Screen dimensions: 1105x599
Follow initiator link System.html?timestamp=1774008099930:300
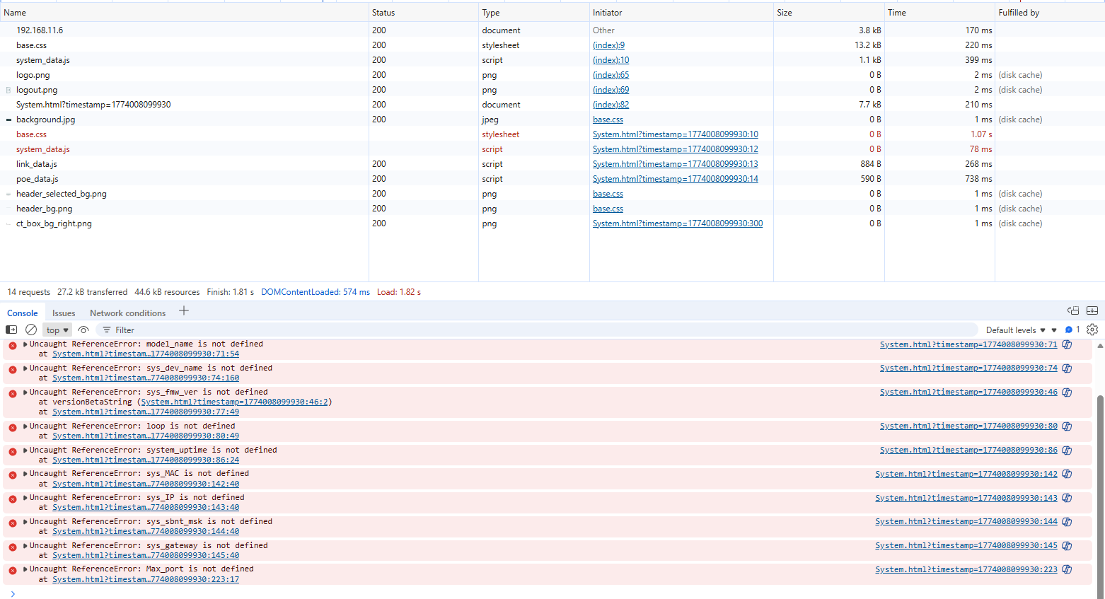point(678,223)
